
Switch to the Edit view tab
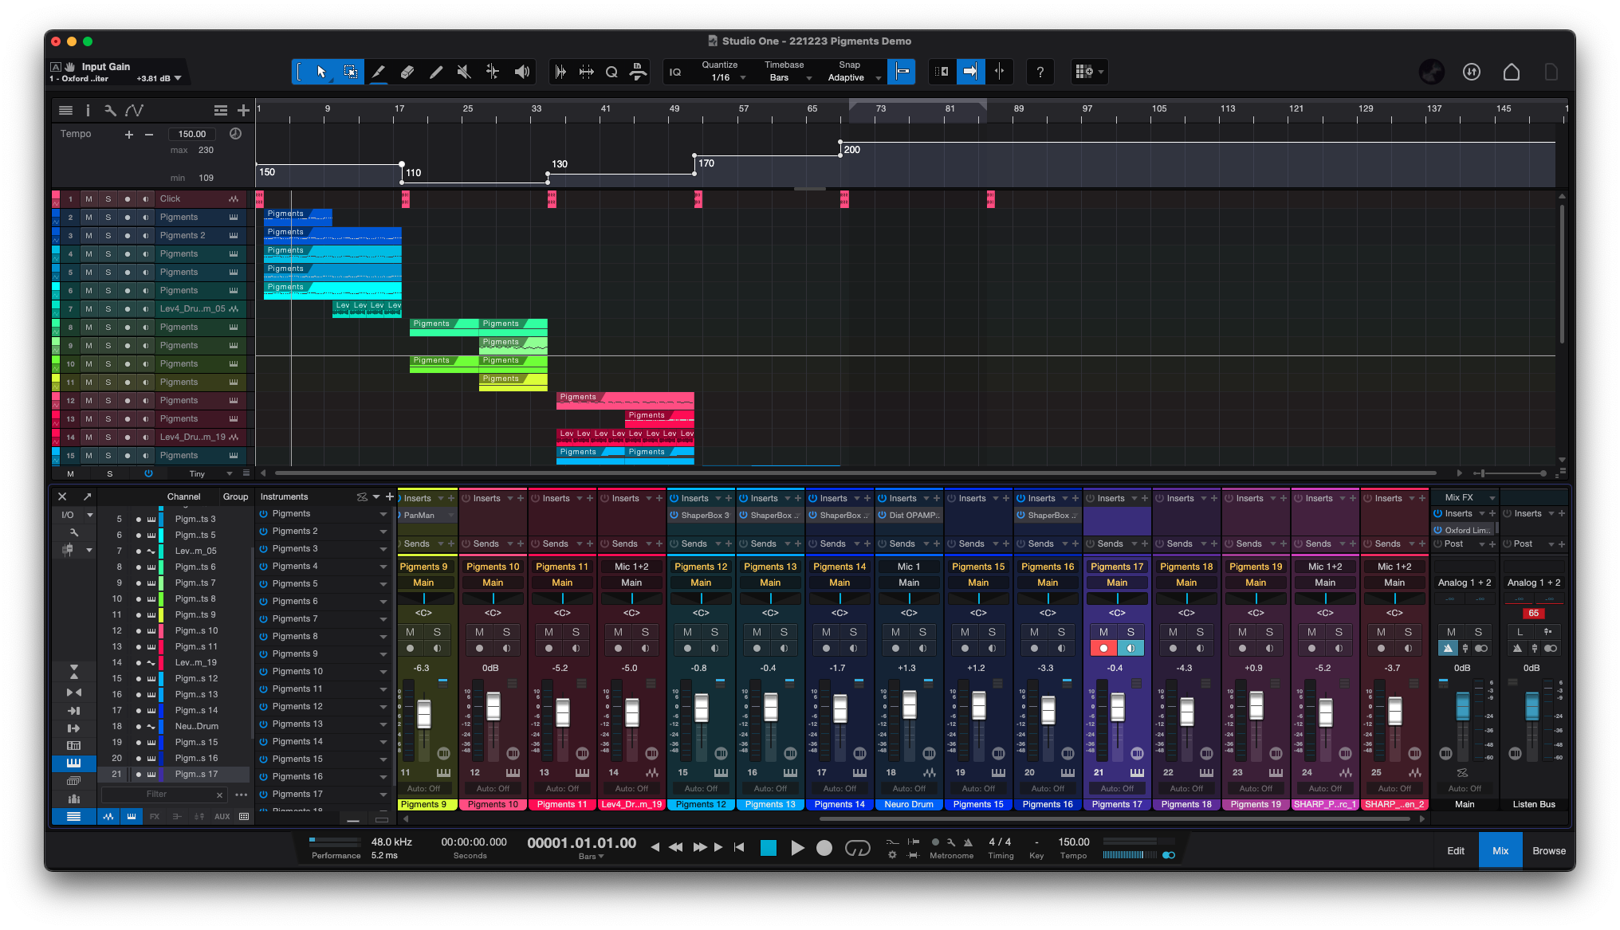pyautogui.click(x=1456, y=850)
